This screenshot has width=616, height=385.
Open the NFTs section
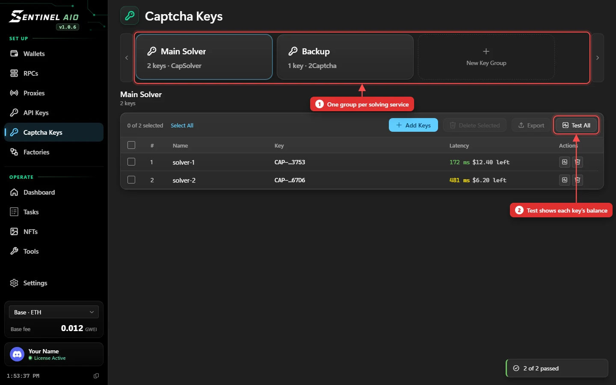[x=54, y=231]
